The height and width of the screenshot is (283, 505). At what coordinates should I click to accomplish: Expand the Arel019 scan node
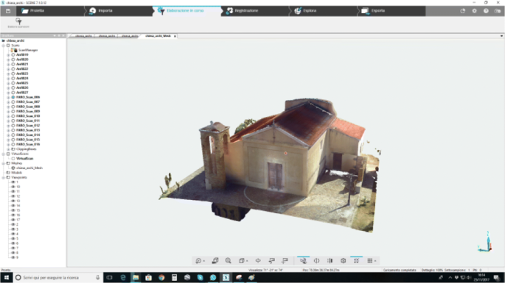click(x=8, y=55)
